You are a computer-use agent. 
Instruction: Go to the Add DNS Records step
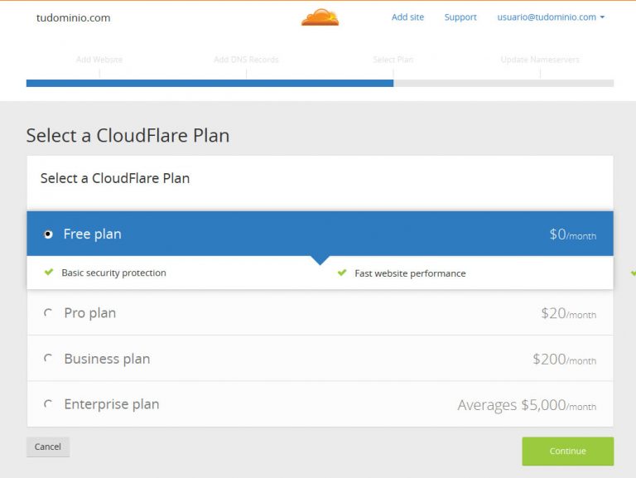point(246,60)
